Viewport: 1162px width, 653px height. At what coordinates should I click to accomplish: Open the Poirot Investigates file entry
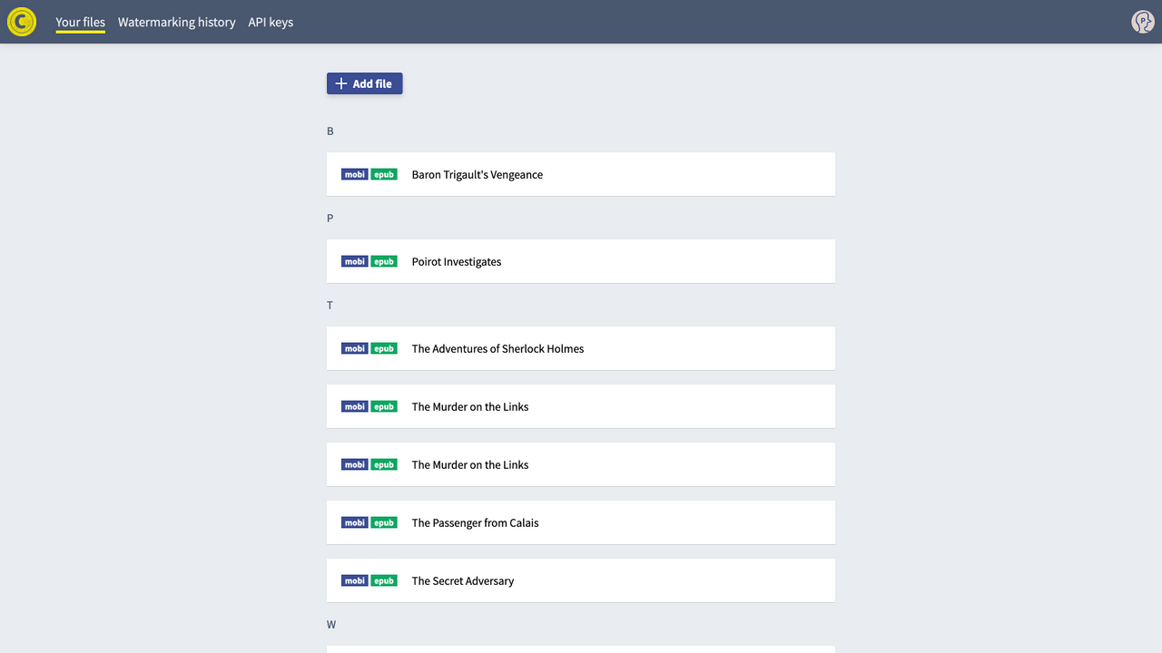point(581,261)
